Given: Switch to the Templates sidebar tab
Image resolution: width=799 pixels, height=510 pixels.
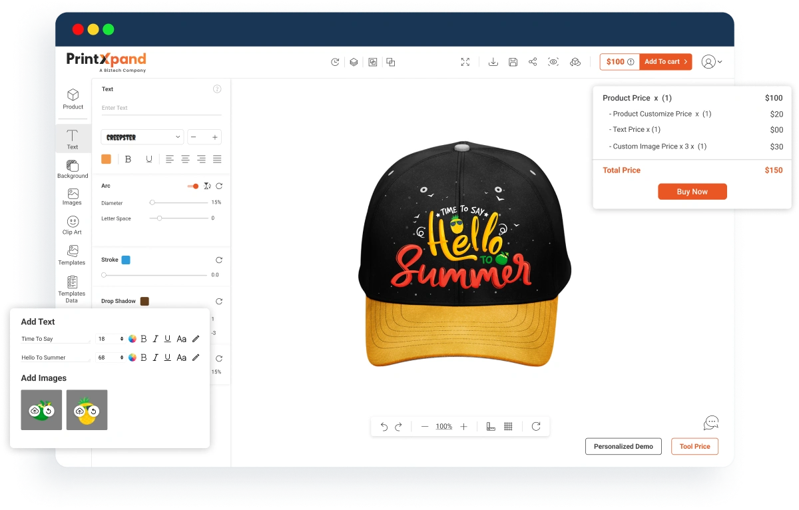Looking at the screenshot, I should (x=72, y=256).
